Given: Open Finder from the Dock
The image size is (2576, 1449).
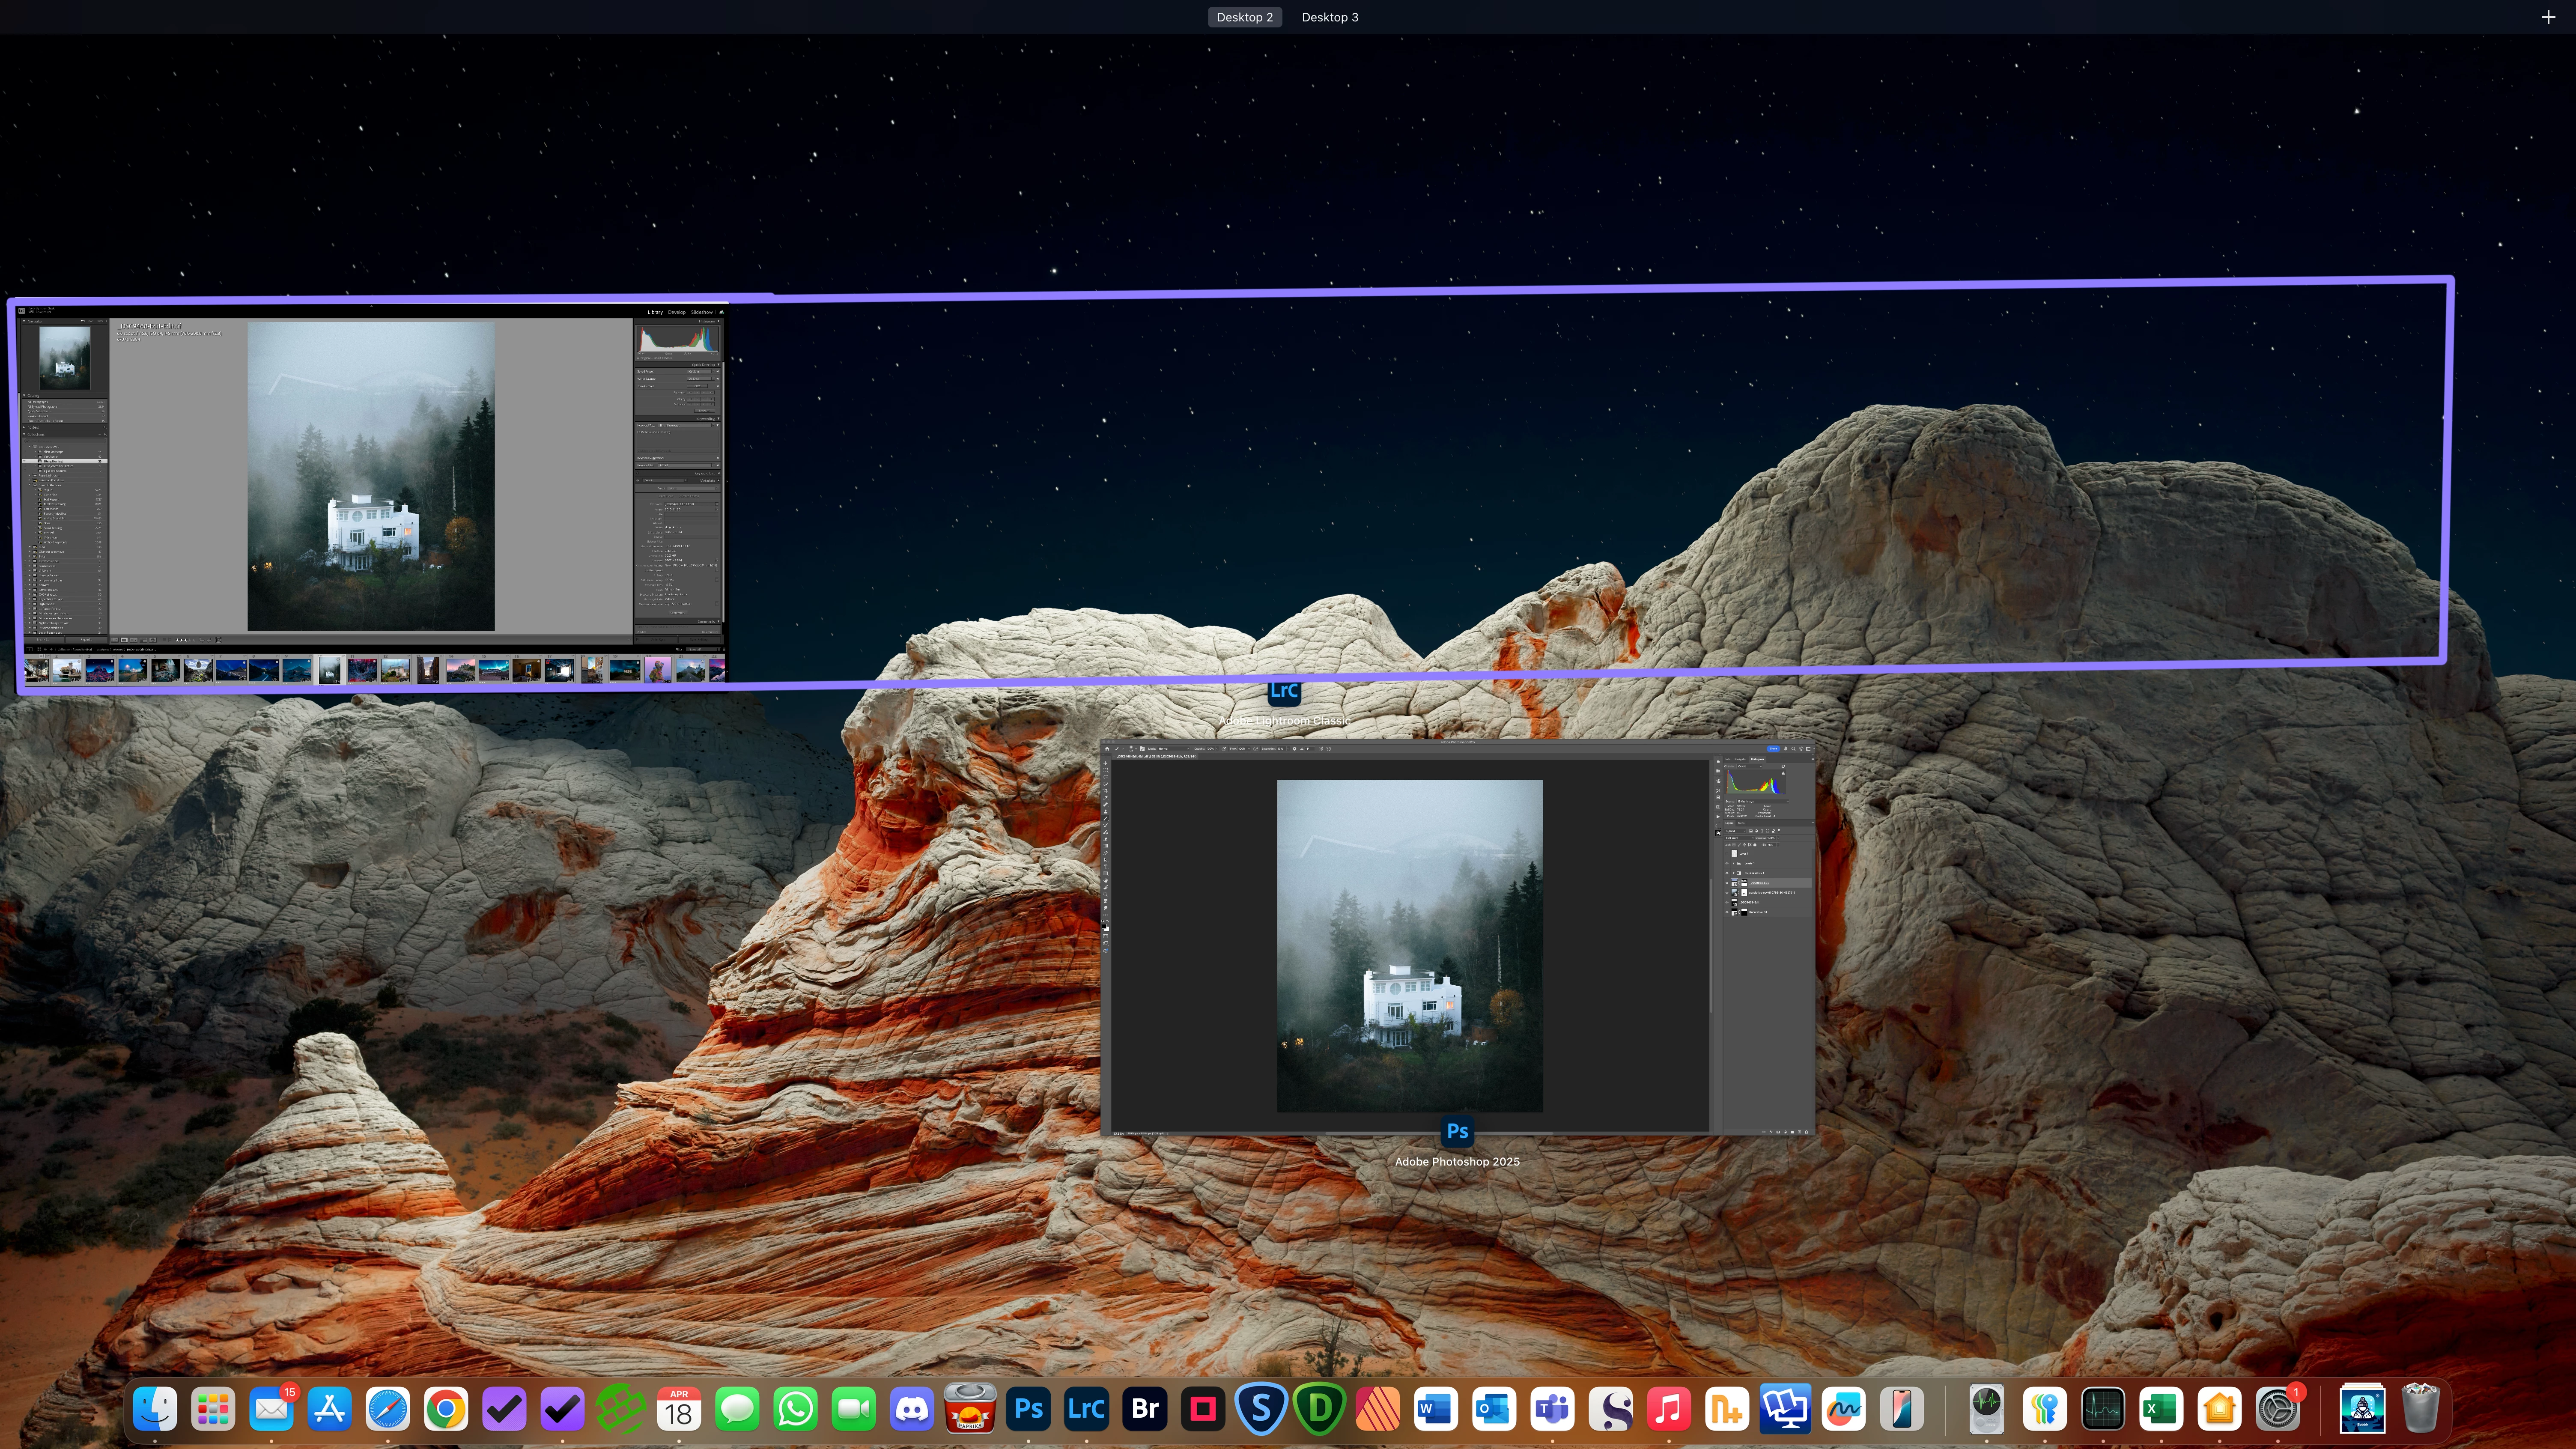Looking at the screenshot, I should point(155,1409).
